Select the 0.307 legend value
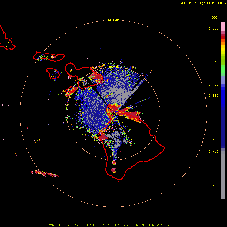Viewport: 227px width, 227px height. pos(214,174)
